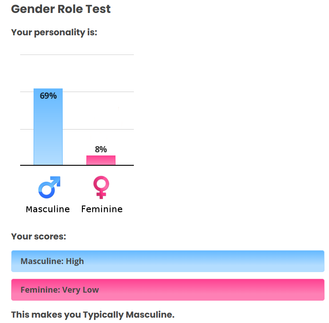Screen dimensions: 329x323
Task: Click the pink female symbol icon
Action: click(x=101, y=187)
